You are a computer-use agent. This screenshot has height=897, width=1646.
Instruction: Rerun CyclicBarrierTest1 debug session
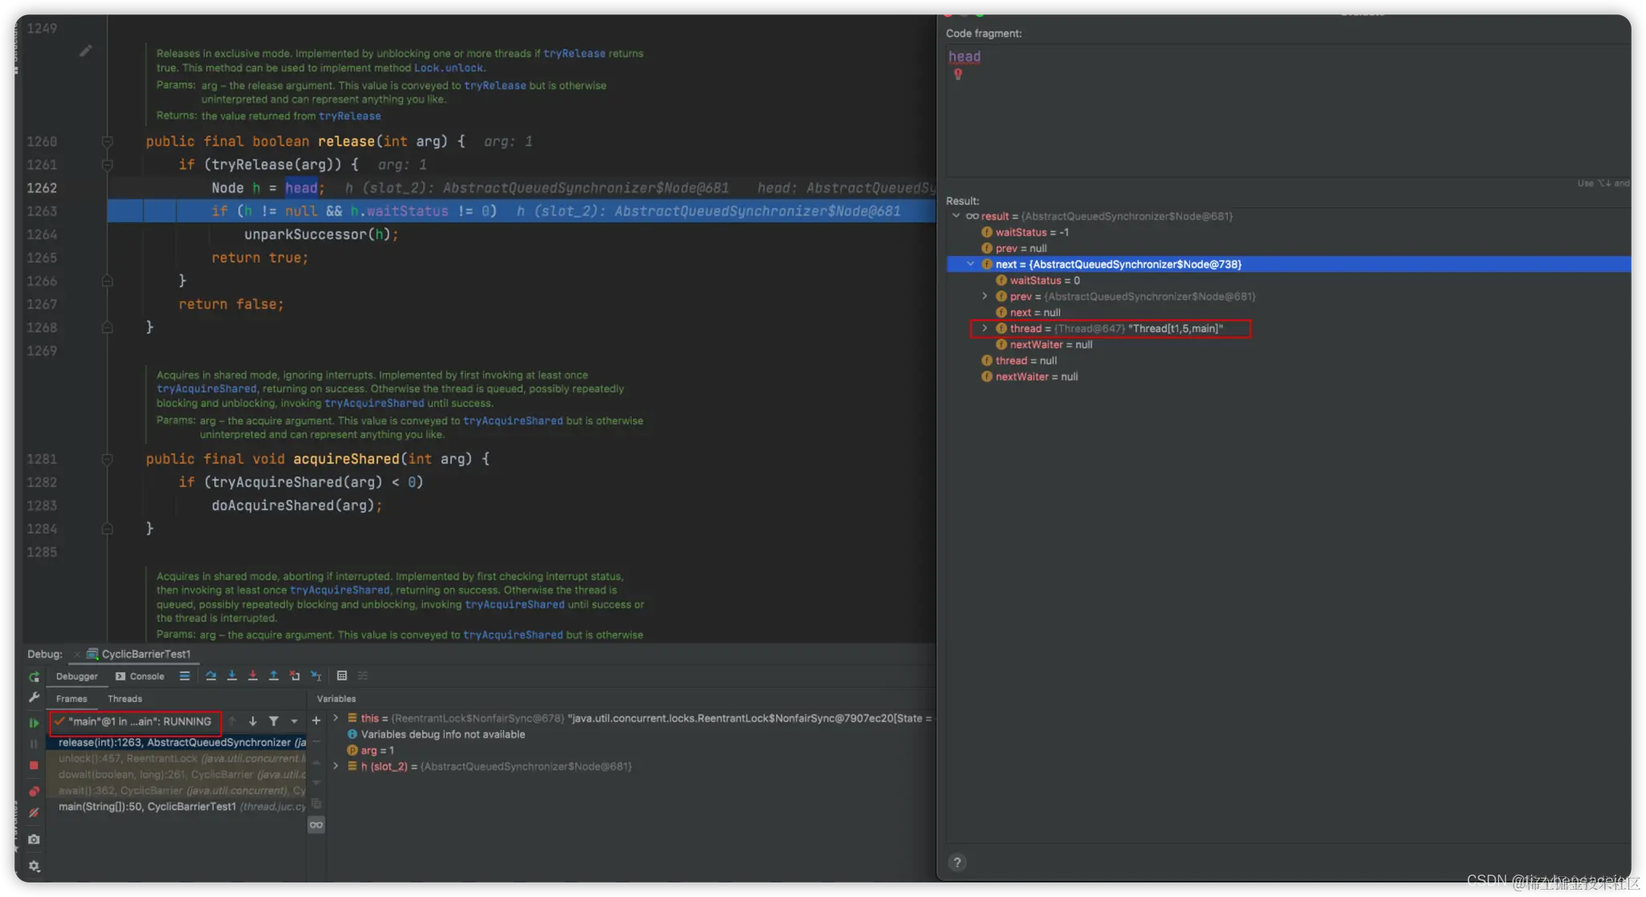click(x=34, y=677)
